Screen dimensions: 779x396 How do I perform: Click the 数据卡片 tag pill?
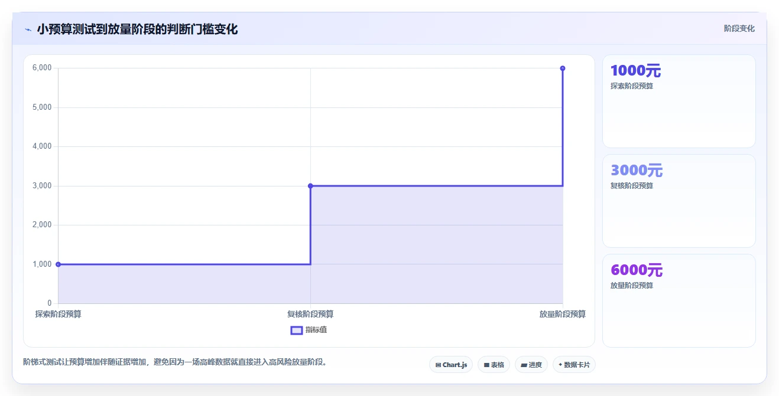(x=574, y=365)
